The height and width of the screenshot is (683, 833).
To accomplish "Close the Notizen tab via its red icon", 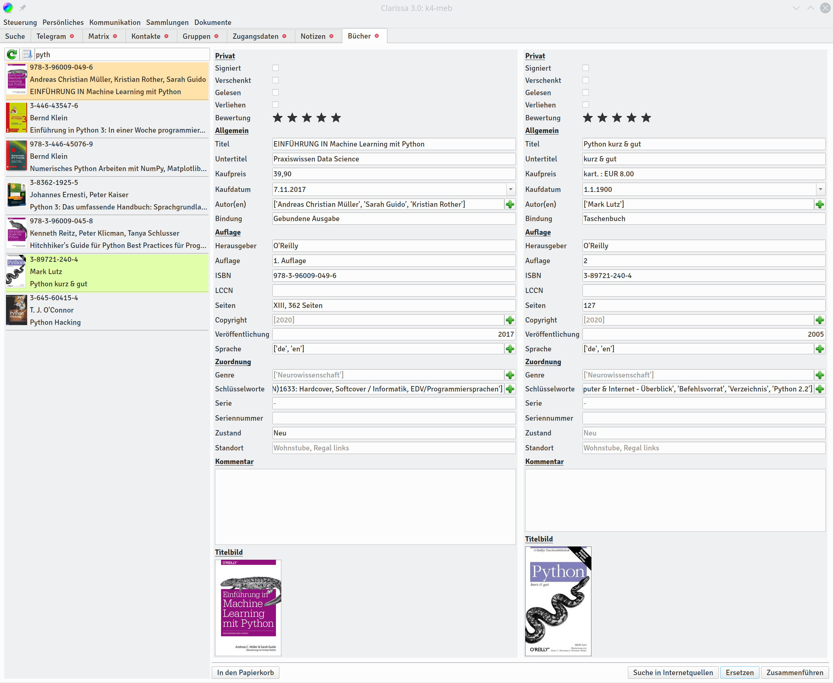I will (332, 36).
